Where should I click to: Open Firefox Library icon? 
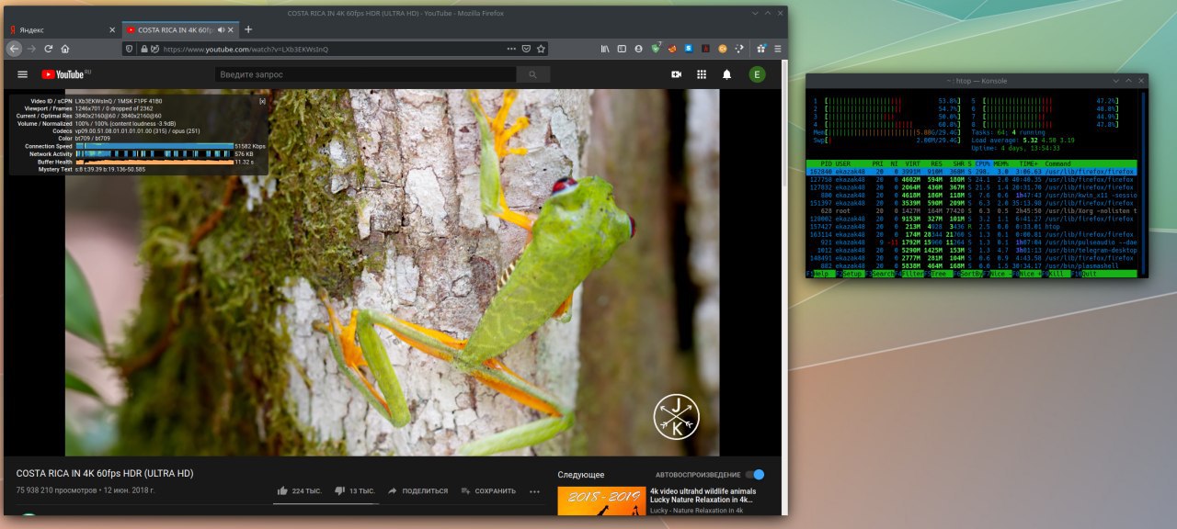[x=605, y=49]
